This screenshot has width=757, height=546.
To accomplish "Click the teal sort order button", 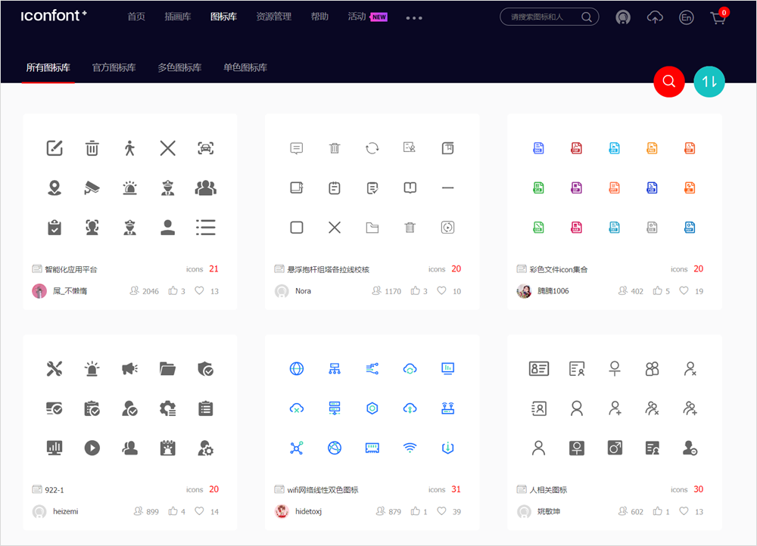I will [x=709, y=82].
